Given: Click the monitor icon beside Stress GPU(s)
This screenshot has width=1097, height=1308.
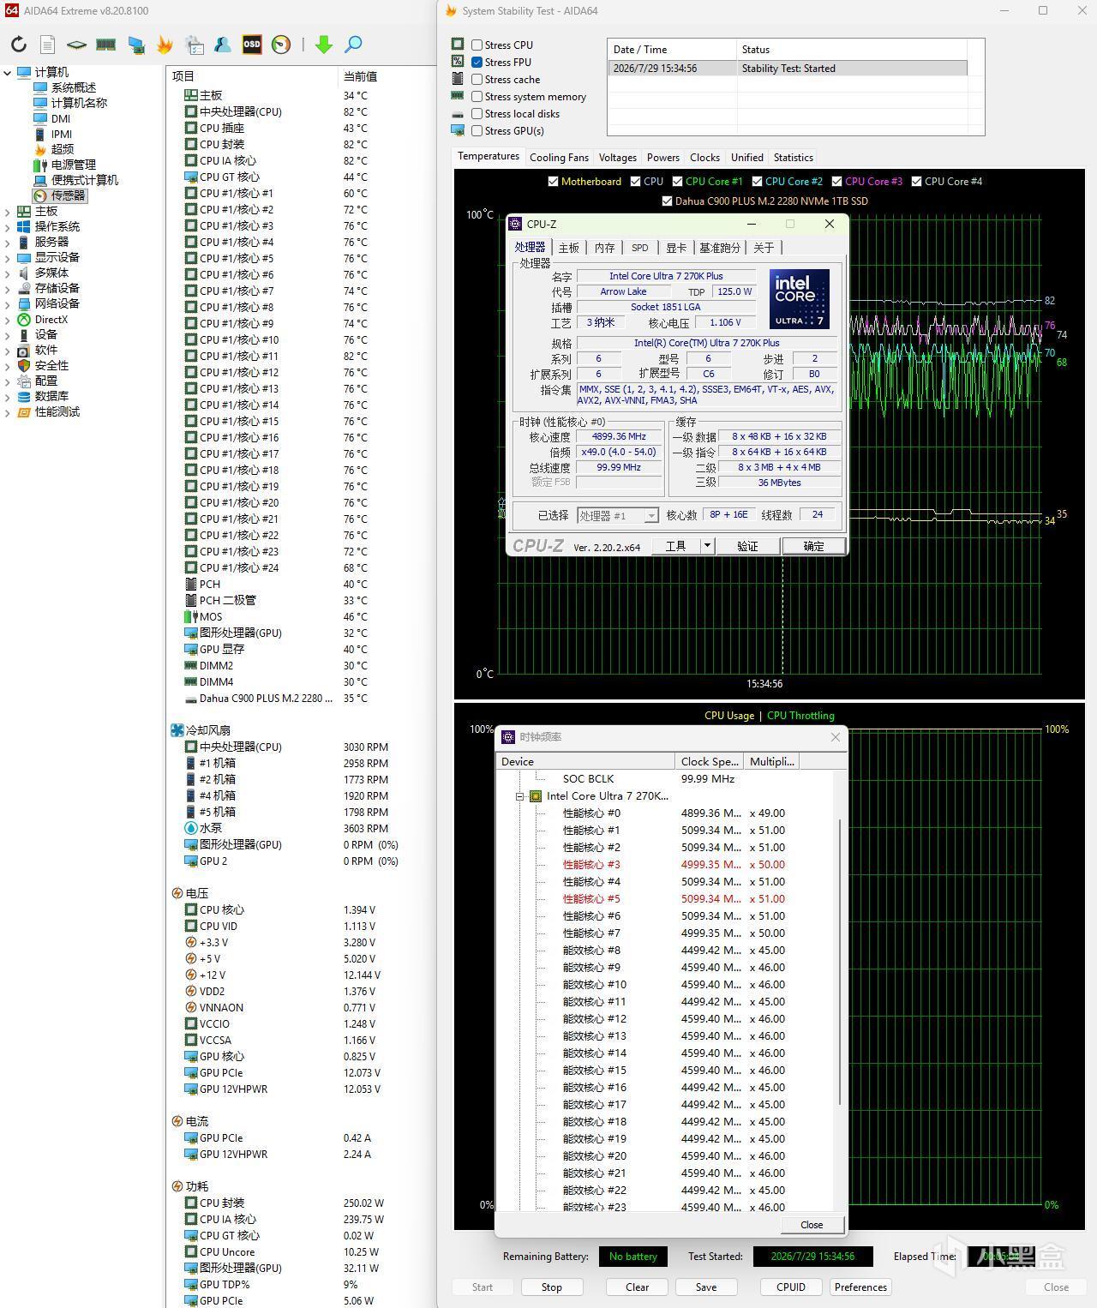Looking at the screenshot, I should (x=458, y=130).
